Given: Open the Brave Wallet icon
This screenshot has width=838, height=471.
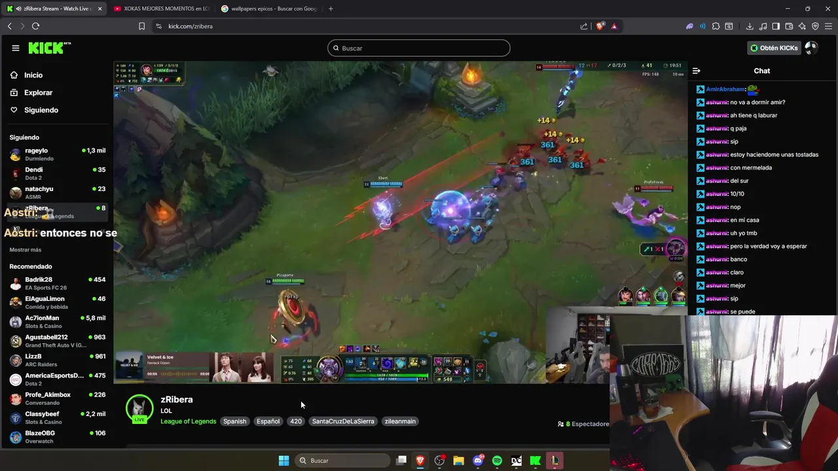Looking at the screenshot, I should 789,26.
